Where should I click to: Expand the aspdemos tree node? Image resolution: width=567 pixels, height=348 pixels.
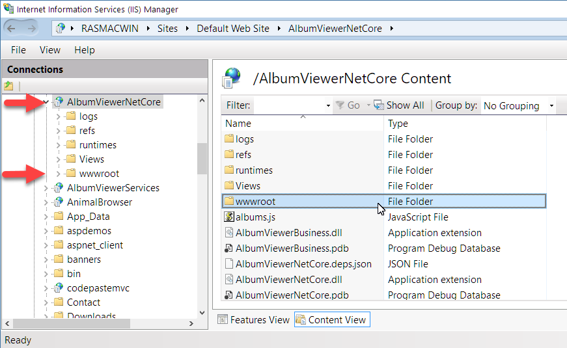pyautogui.click(x=46, y=231)
